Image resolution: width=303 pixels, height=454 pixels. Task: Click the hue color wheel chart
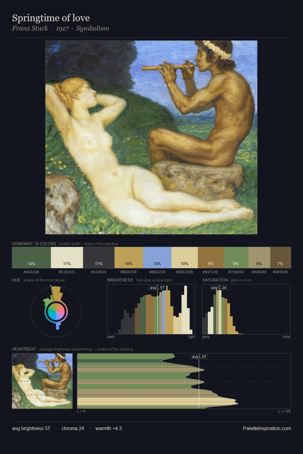[56, 311]
